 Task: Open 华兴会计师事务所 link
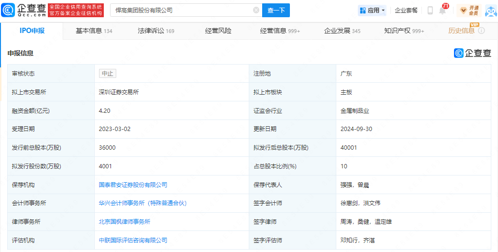click(143, 203)
